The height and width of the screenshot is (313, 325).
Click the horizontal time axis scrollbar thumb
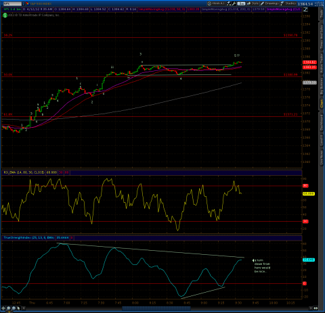coord(156,308)
